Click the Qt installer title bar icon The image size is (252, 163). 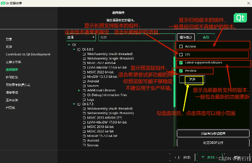point(3,3)
